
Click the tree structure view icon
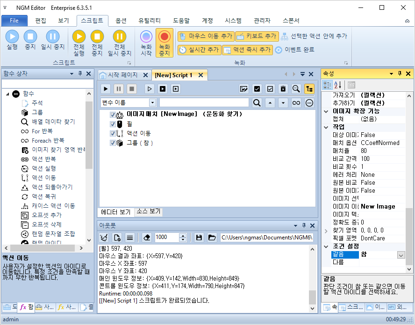click(309, 89)
